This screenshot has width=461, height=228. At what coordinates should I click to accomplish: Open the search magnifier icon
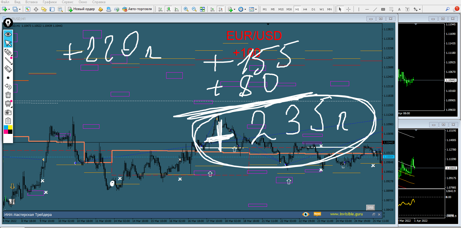click(x=447, y=9)
